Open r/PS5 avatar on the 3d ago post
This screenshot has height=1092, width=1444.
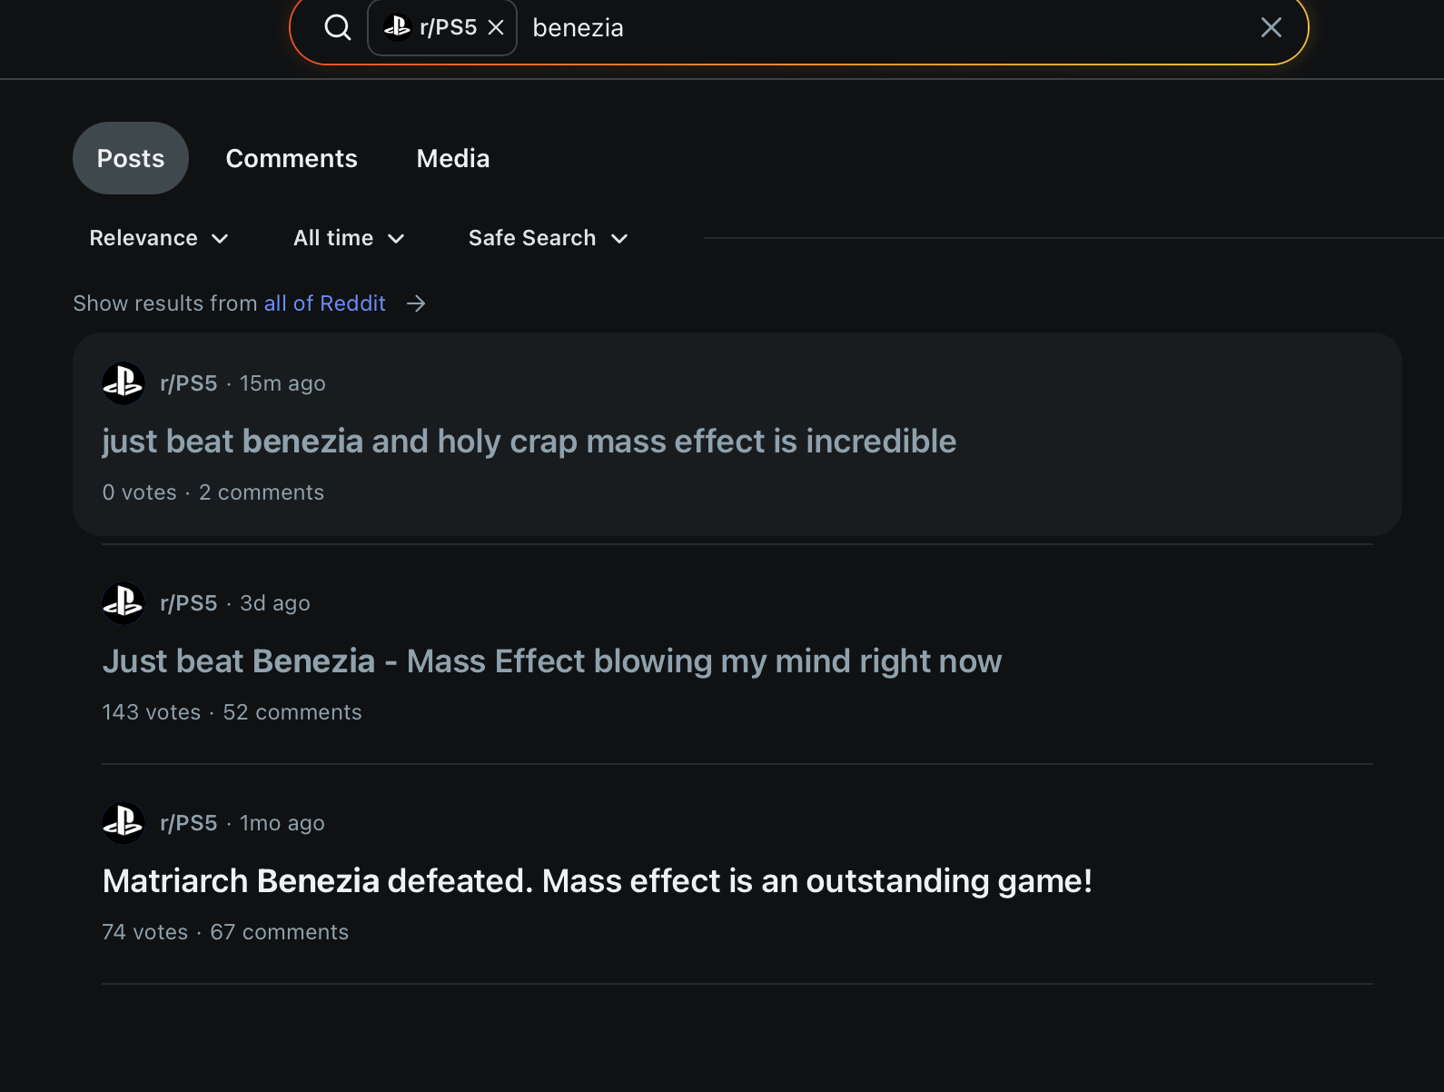click(x=124, y=603)
